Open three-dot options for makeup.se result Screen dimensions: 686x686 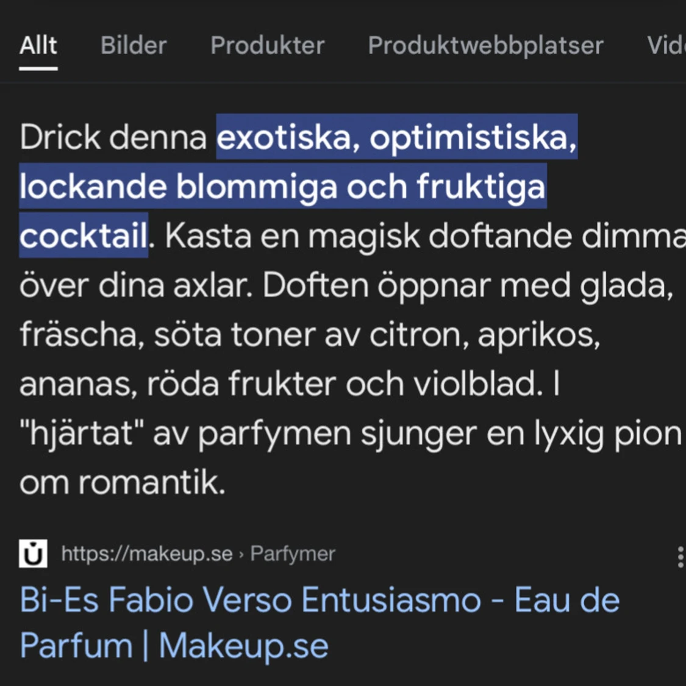681,557
